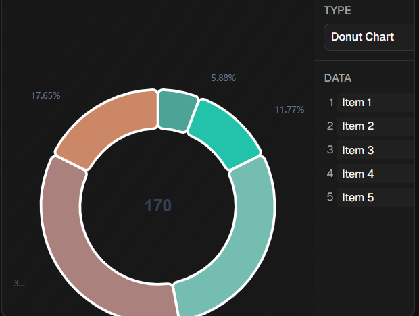Select the Item 2 data field
The width and height of the screenshot is (419, 316).
(x=375, y=126)
